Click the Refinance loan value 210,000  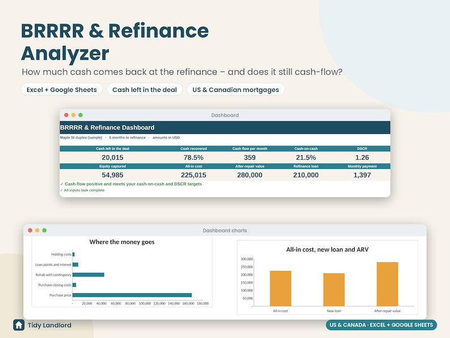(x=306, y=175)
